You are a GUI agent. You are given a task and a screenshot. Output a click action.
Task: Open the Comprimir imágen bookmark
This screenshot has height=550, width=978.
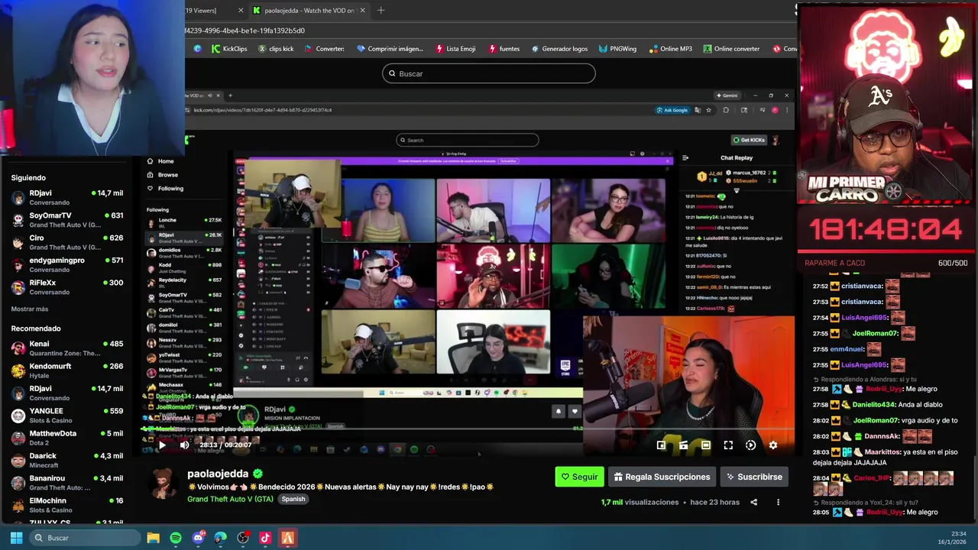[x=390, y=49]
